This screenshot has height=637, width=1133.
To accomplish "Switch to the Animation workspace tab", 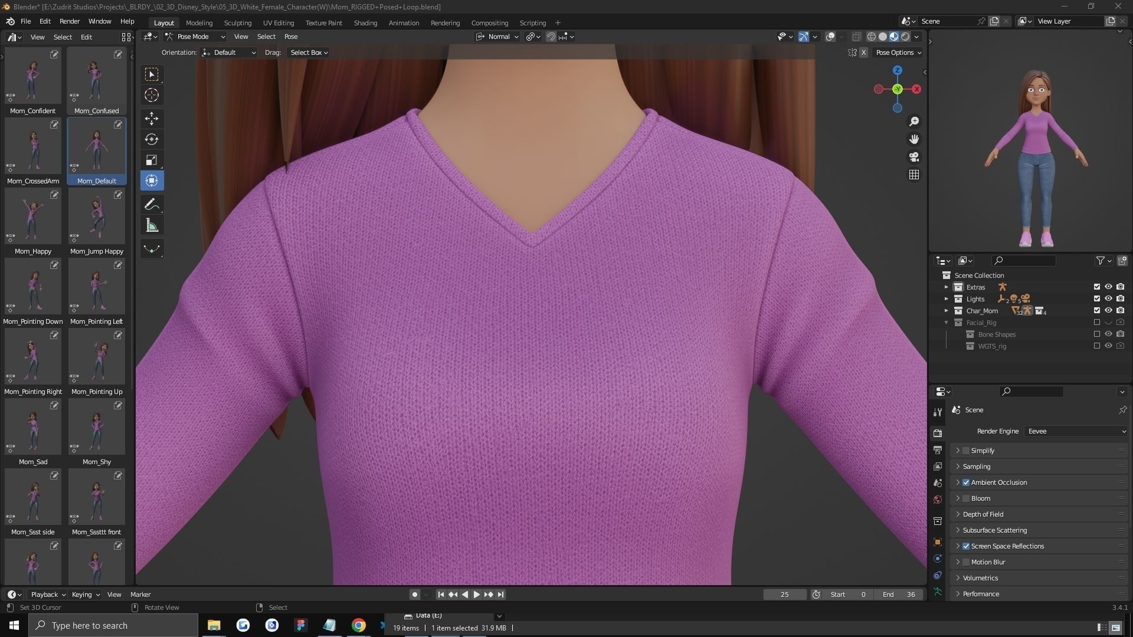I will click(x=404, y=23).
